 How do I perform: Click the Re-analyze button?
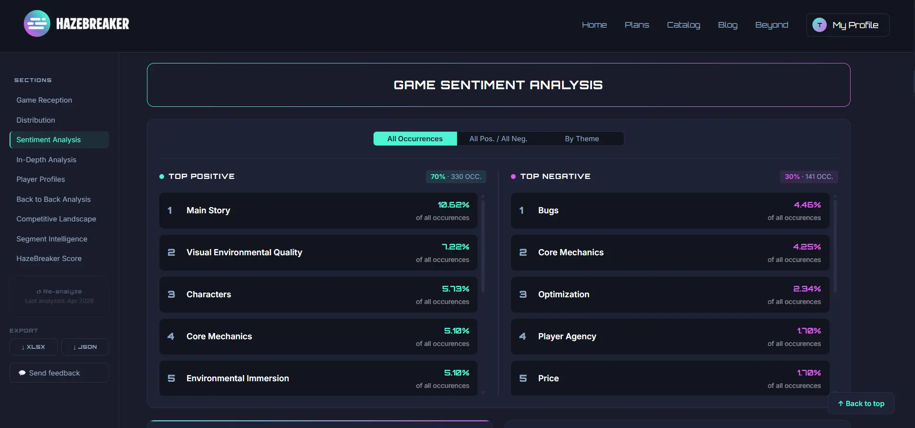(x=59, y=296)
